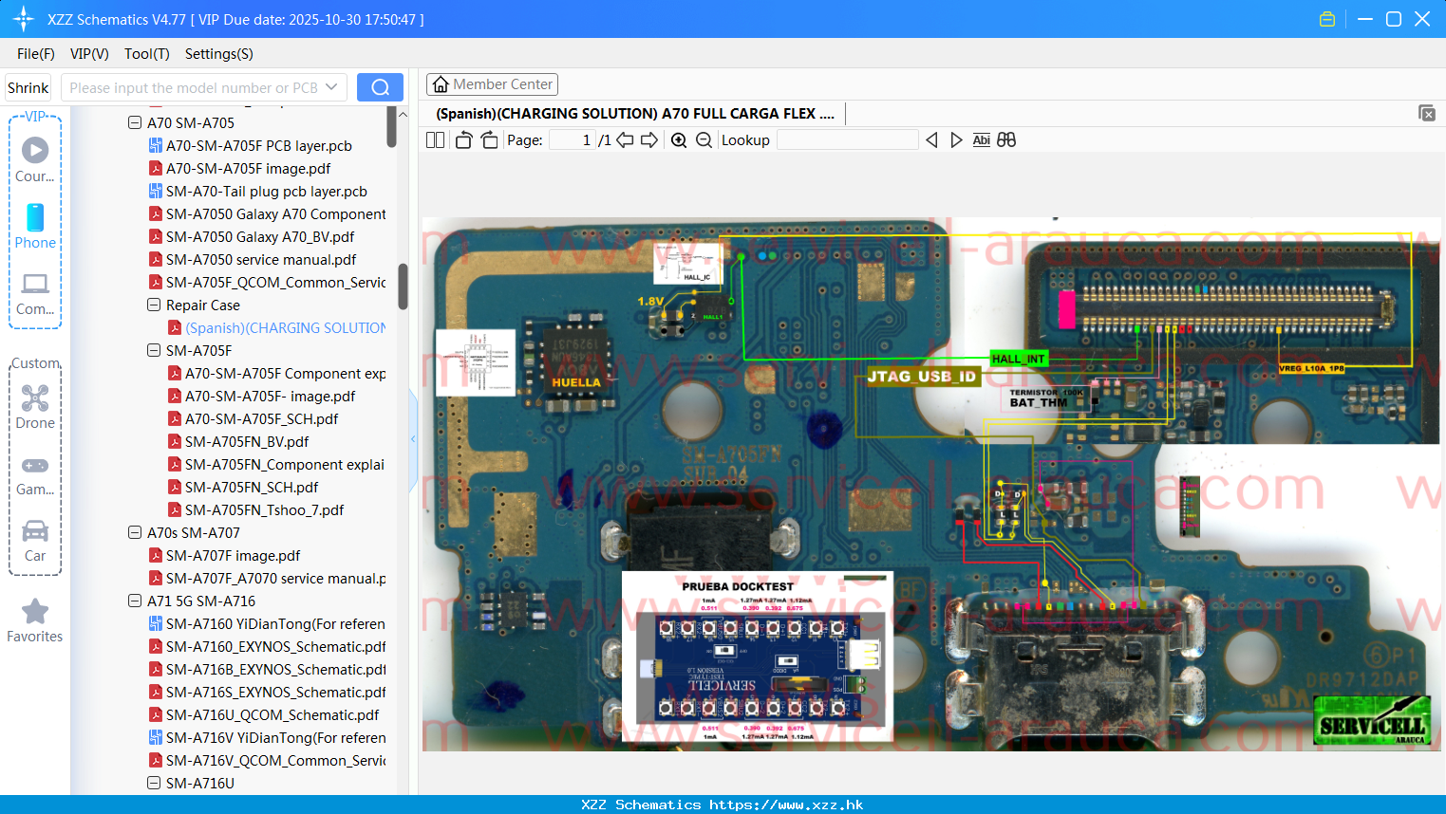This screenshot has height=814, width=1446.
Task: Click the PRUEBA DOCKTEST inset image
Action: click(758, 657)
